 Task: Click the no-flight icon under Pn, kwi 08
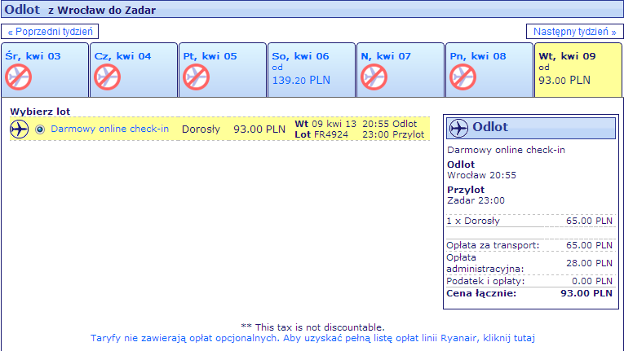tap(462, 77)
